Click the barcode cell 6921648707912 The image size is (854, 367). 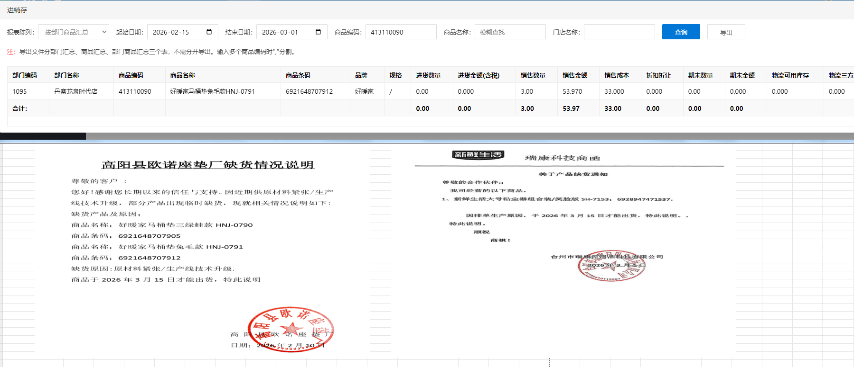(309, 91)
